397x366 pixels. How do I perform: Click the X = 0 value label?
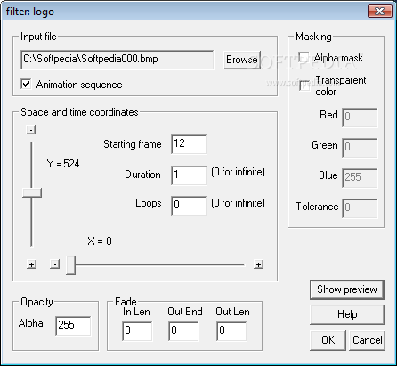(100, 241)
